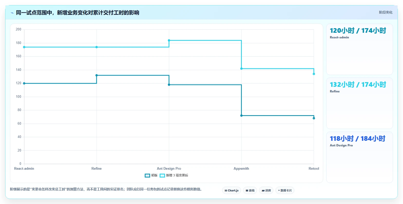Open the React-admin 120小时 / 174小时 card
Image resolution: width=403 pixels, height=204 pixels.
(360, 49)
